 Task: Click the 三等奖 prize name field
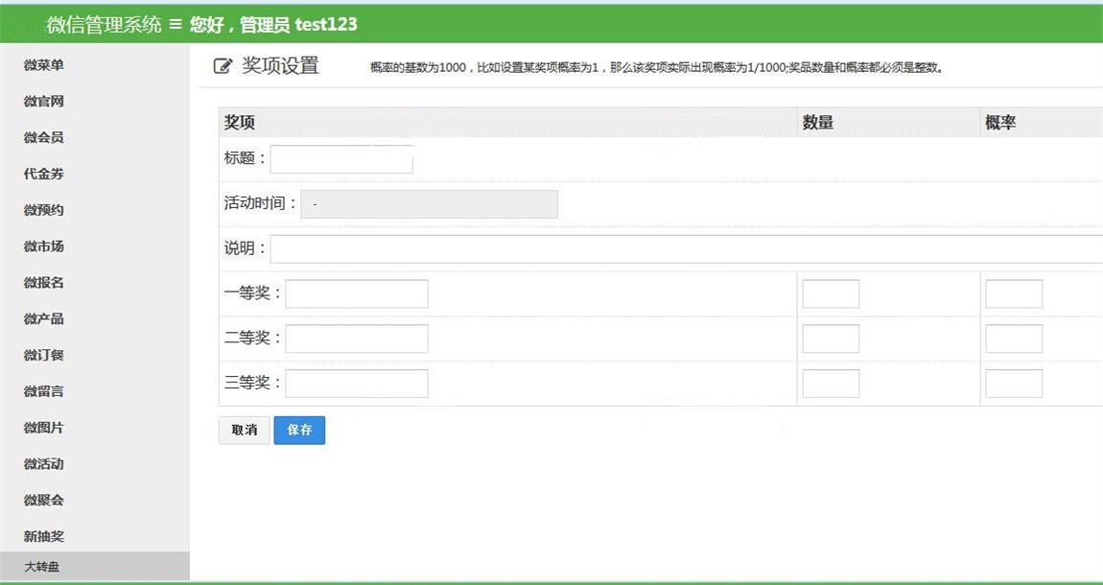pos(357,384)
